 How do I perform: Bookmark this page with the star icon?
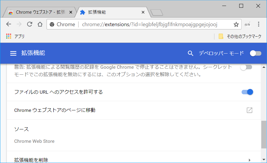pos(236,24)
